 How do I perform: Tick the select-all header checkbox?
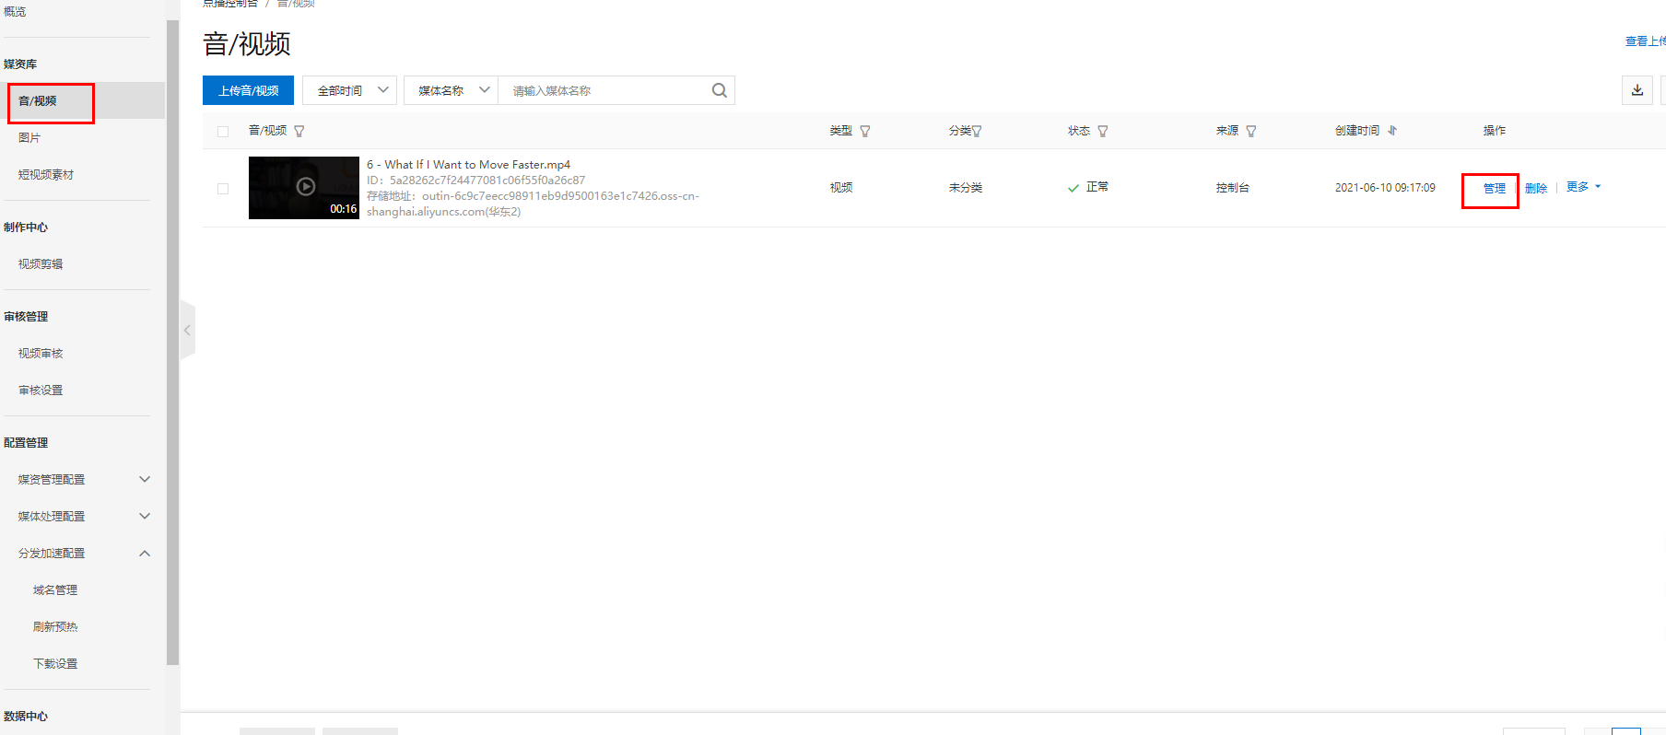pos(223,132)
